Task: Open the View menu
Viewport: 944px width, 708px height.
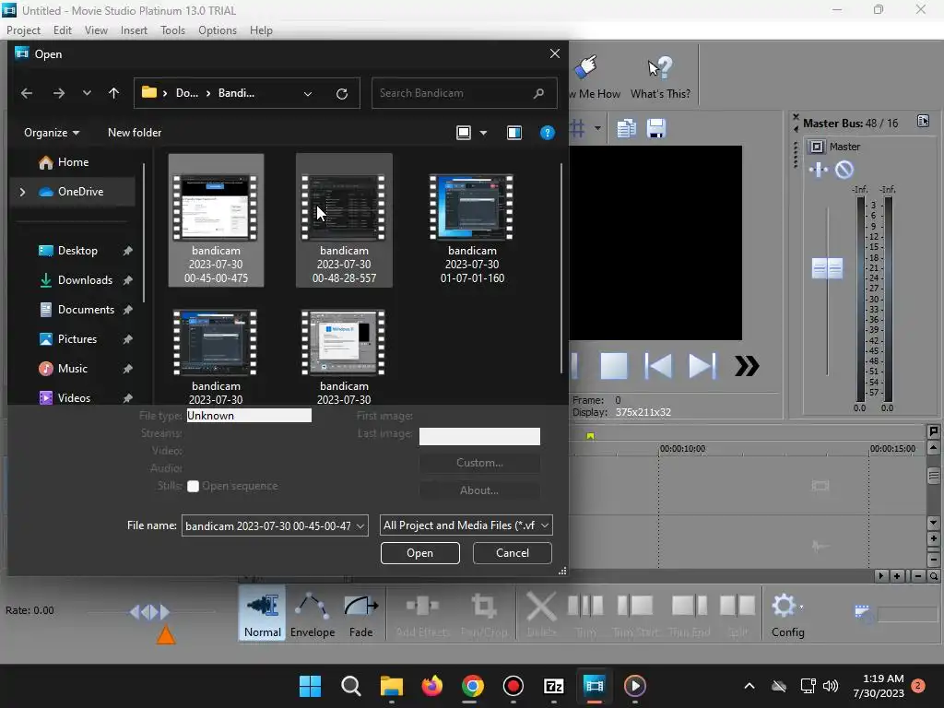Action: (96, 30)
